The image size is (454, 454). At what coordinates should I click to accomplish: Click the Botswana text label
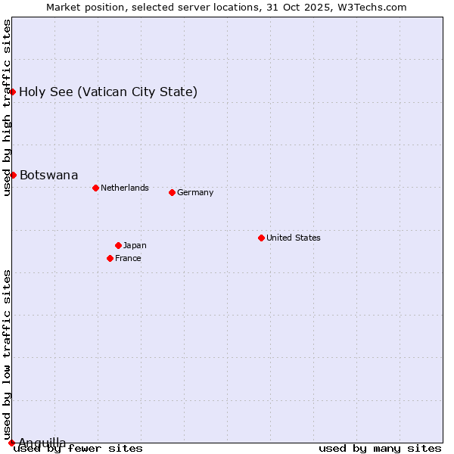(48, 176)
